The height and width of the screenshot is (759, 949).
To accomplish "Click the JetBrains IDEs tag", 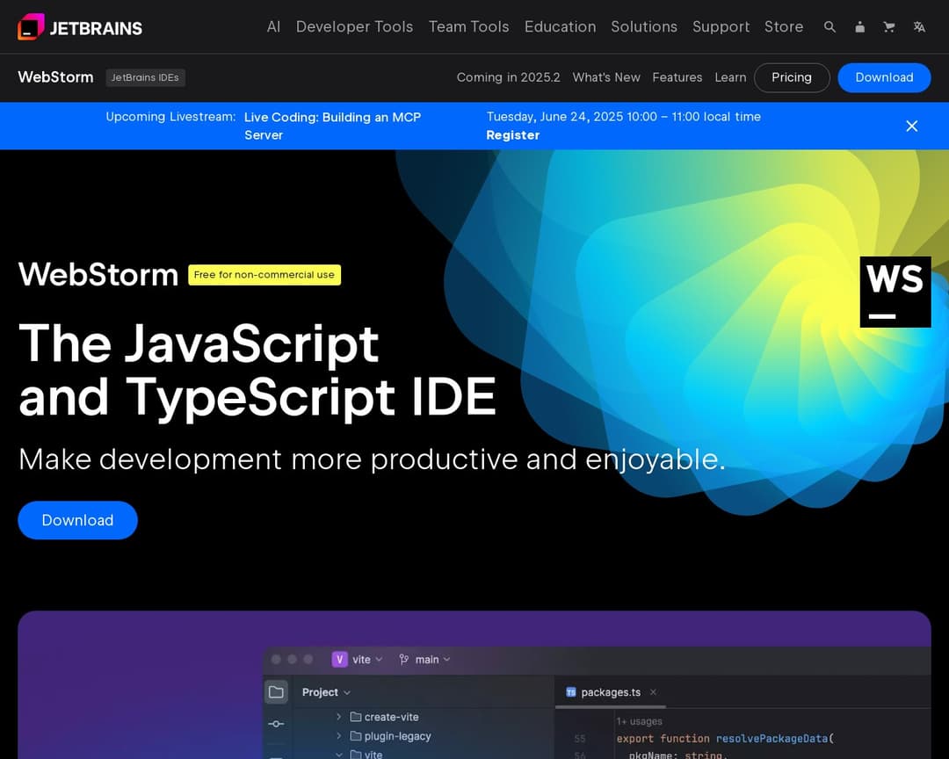I will 145,77.
